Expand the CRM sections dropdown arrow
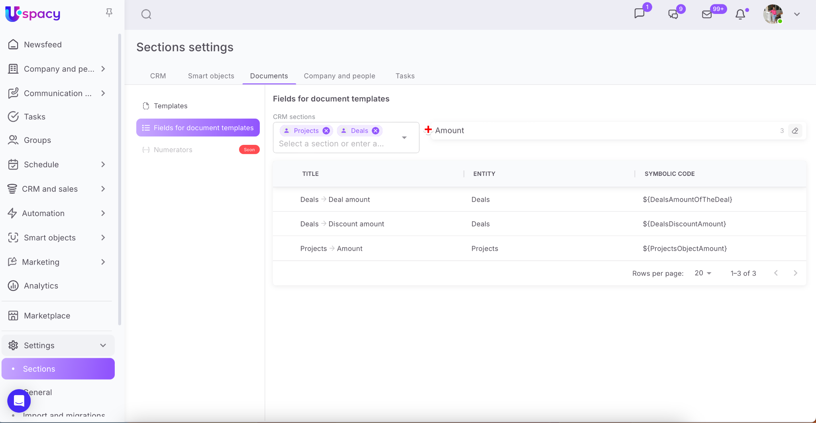 [x=404, y=138]
